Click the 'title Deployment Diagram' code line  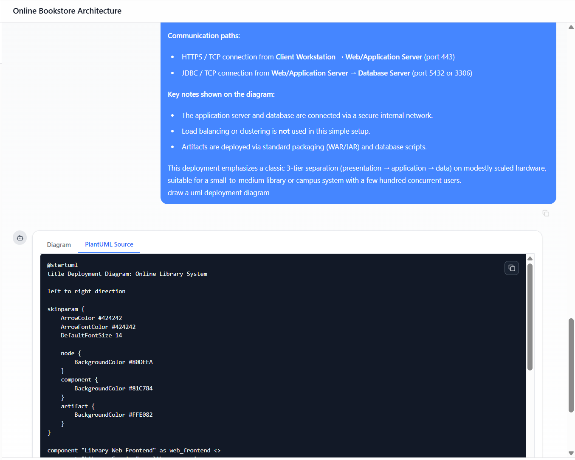(127, 274)
